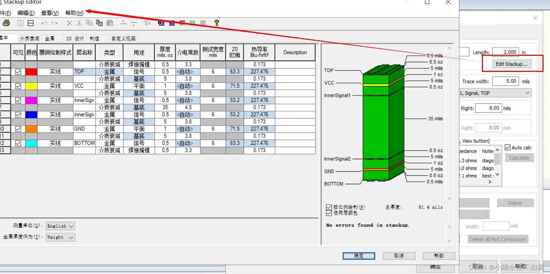Click the copy-special icon next to Copy
This screenshot has width=550, height=274.
pos(100,23)
